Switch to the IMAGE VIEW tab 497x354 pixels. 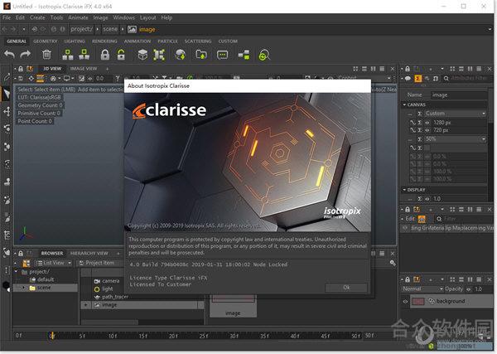click(84, 69)
